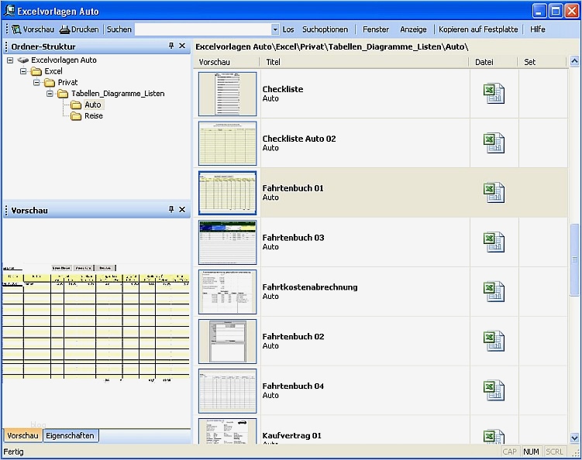
Task: Open Excel file icon for Checkliste
Action: pos(494,94)
